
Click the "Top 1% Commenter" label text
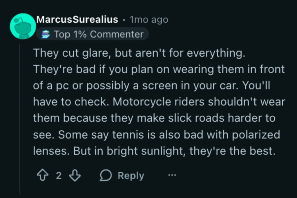tap(99, 34)
